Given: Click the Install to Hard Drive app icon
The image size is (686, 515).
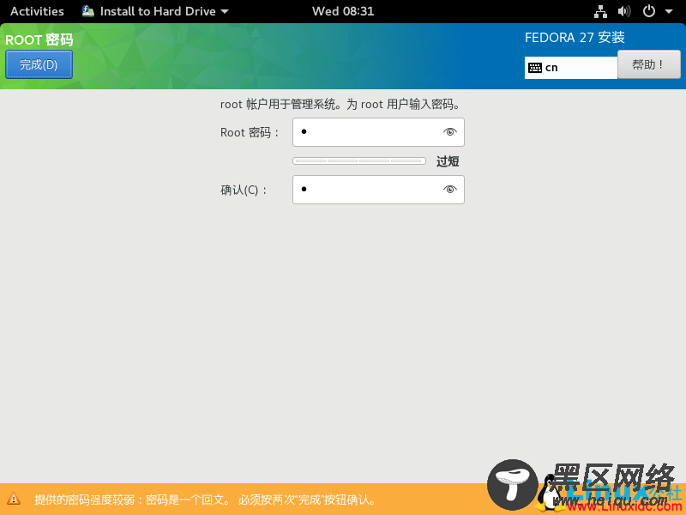Looking at the screenshot, I should coord(88,11).
